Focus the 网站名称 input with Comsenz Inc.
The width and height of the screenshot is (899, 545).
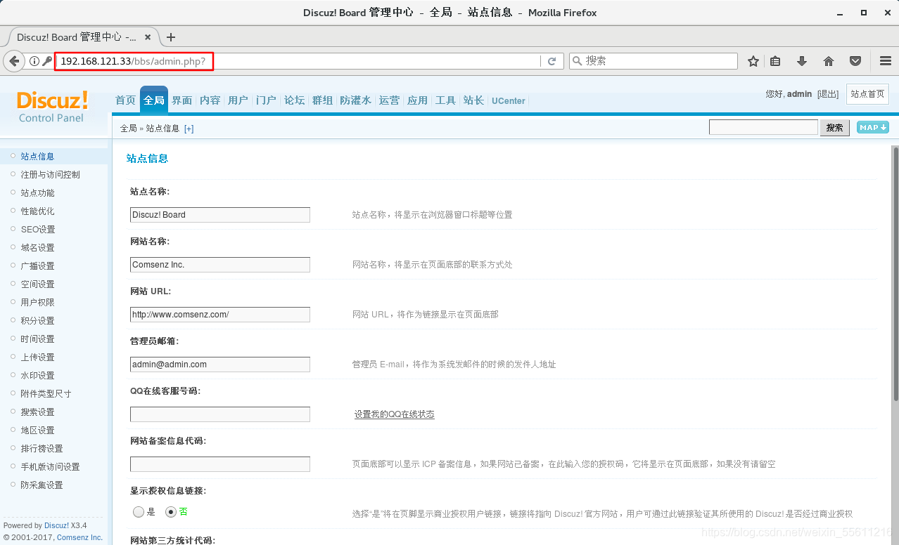point(220,265)
